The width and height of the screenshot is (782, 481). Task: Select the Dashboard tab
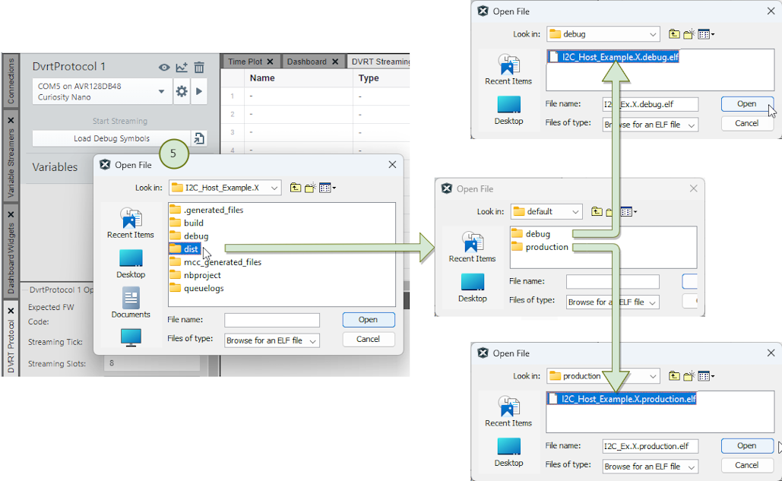click(x=312, y=62)
